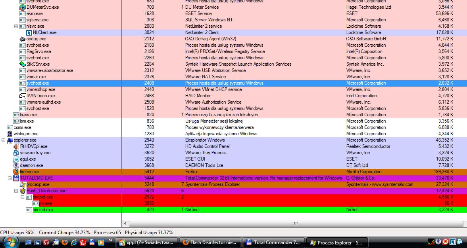Click 'Realtek Semiconductor' company cell
This screenshot has width=467, height=248.
(x=368, y=146)
